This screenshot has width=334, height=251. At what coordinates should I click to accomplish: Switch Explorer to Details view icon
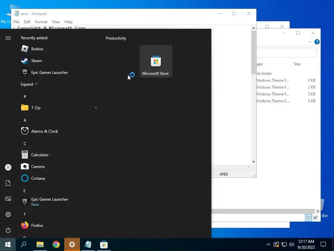point(309,217)
